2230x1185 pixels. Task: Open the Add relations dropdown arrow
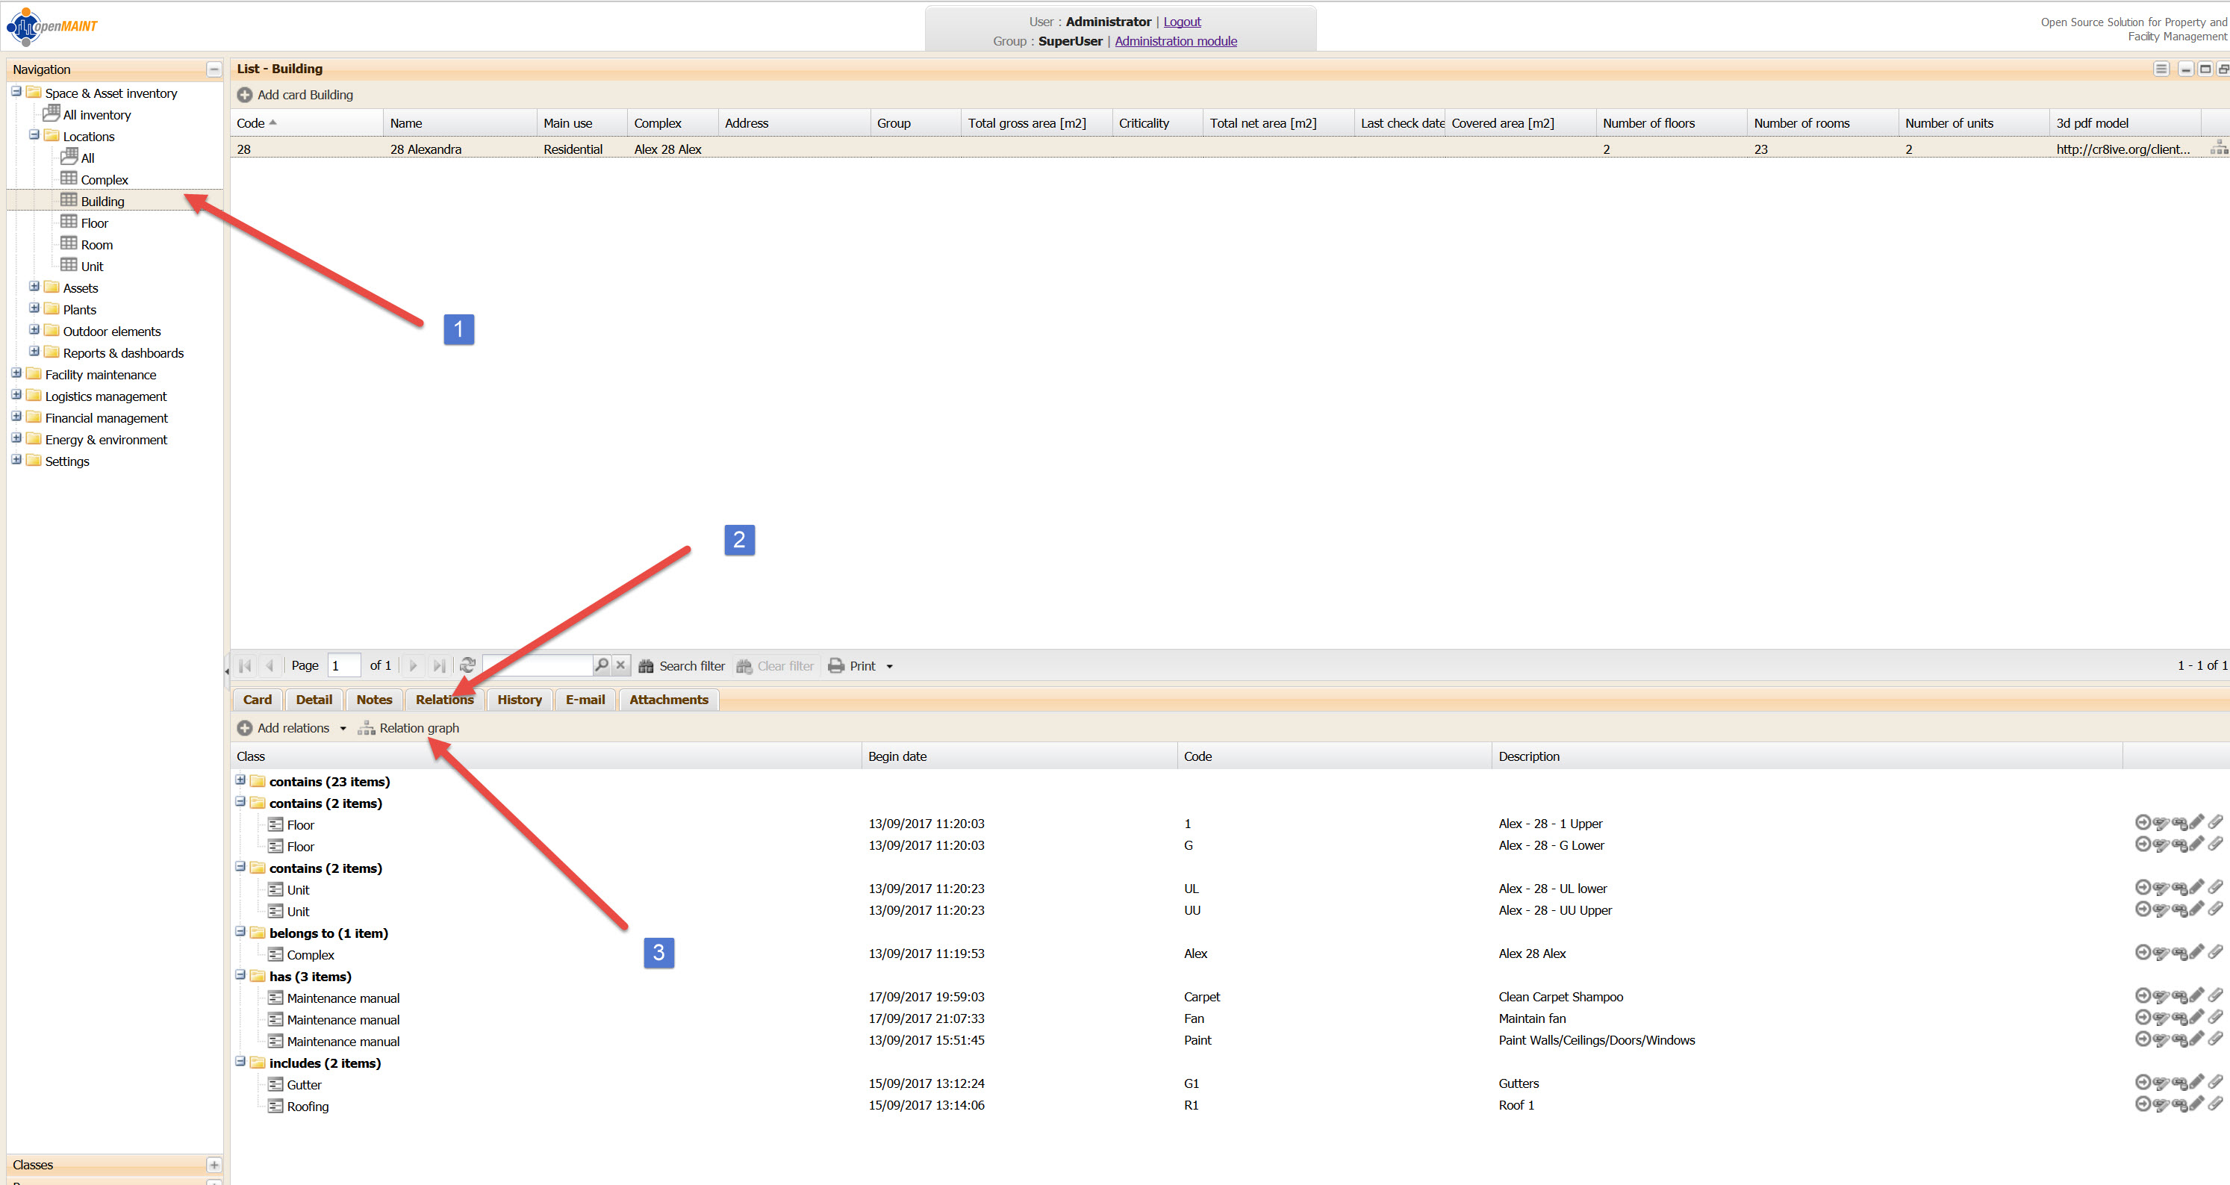tap(343, 729)
